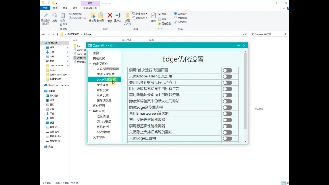The width and height of the screenshot is (329, 185).
Task: Click Explorer back navigation arrow
Action: pyautogui.click(x=43, y=34)
